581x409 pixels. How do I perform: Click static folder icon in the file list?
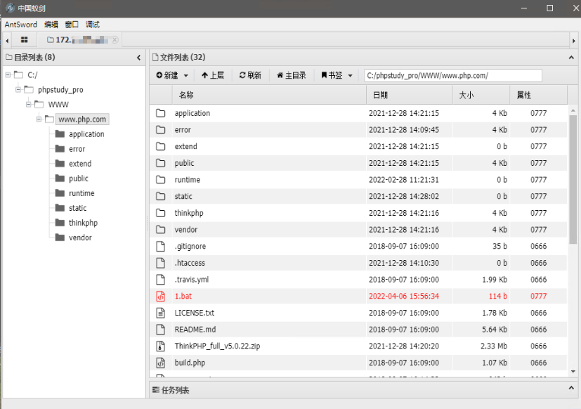click(x=160, y=196)
